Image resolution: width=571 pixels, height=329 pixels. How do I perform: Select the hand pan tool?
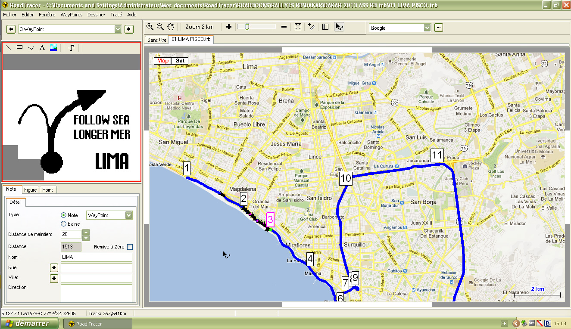pyautogui.click(x=171, y=27)
